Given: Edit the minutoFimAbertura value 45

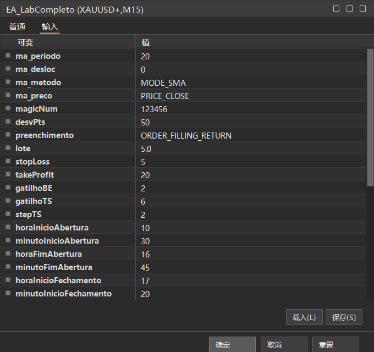Looking at the screenshot, I should pyautogui.click(x=251, y=267).
